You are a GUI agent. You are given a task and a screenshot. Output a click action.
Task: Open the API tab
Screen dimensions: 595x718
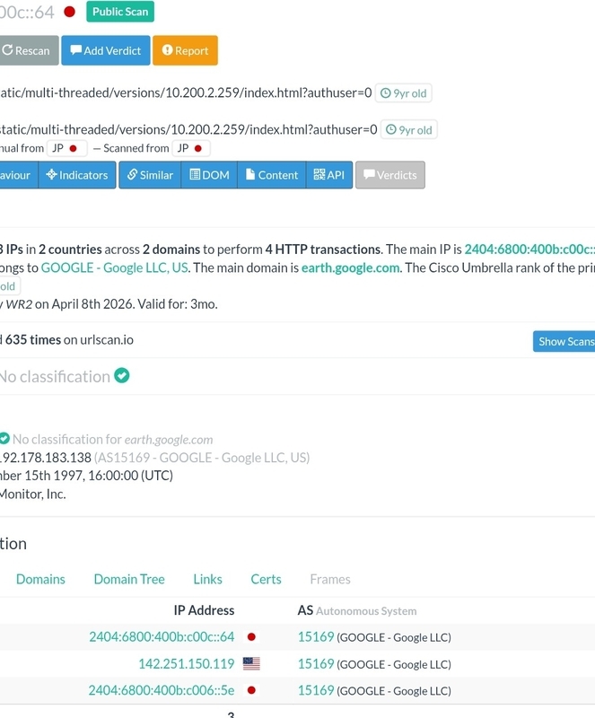[328, 175]
